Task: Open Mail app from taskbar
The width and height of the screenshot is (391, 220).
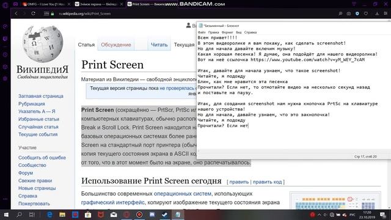Action: [x=114, y=215]
